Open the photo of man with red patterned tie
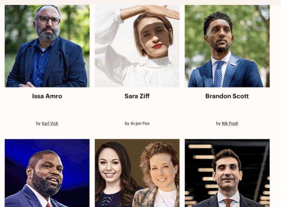 pos(227,173)
